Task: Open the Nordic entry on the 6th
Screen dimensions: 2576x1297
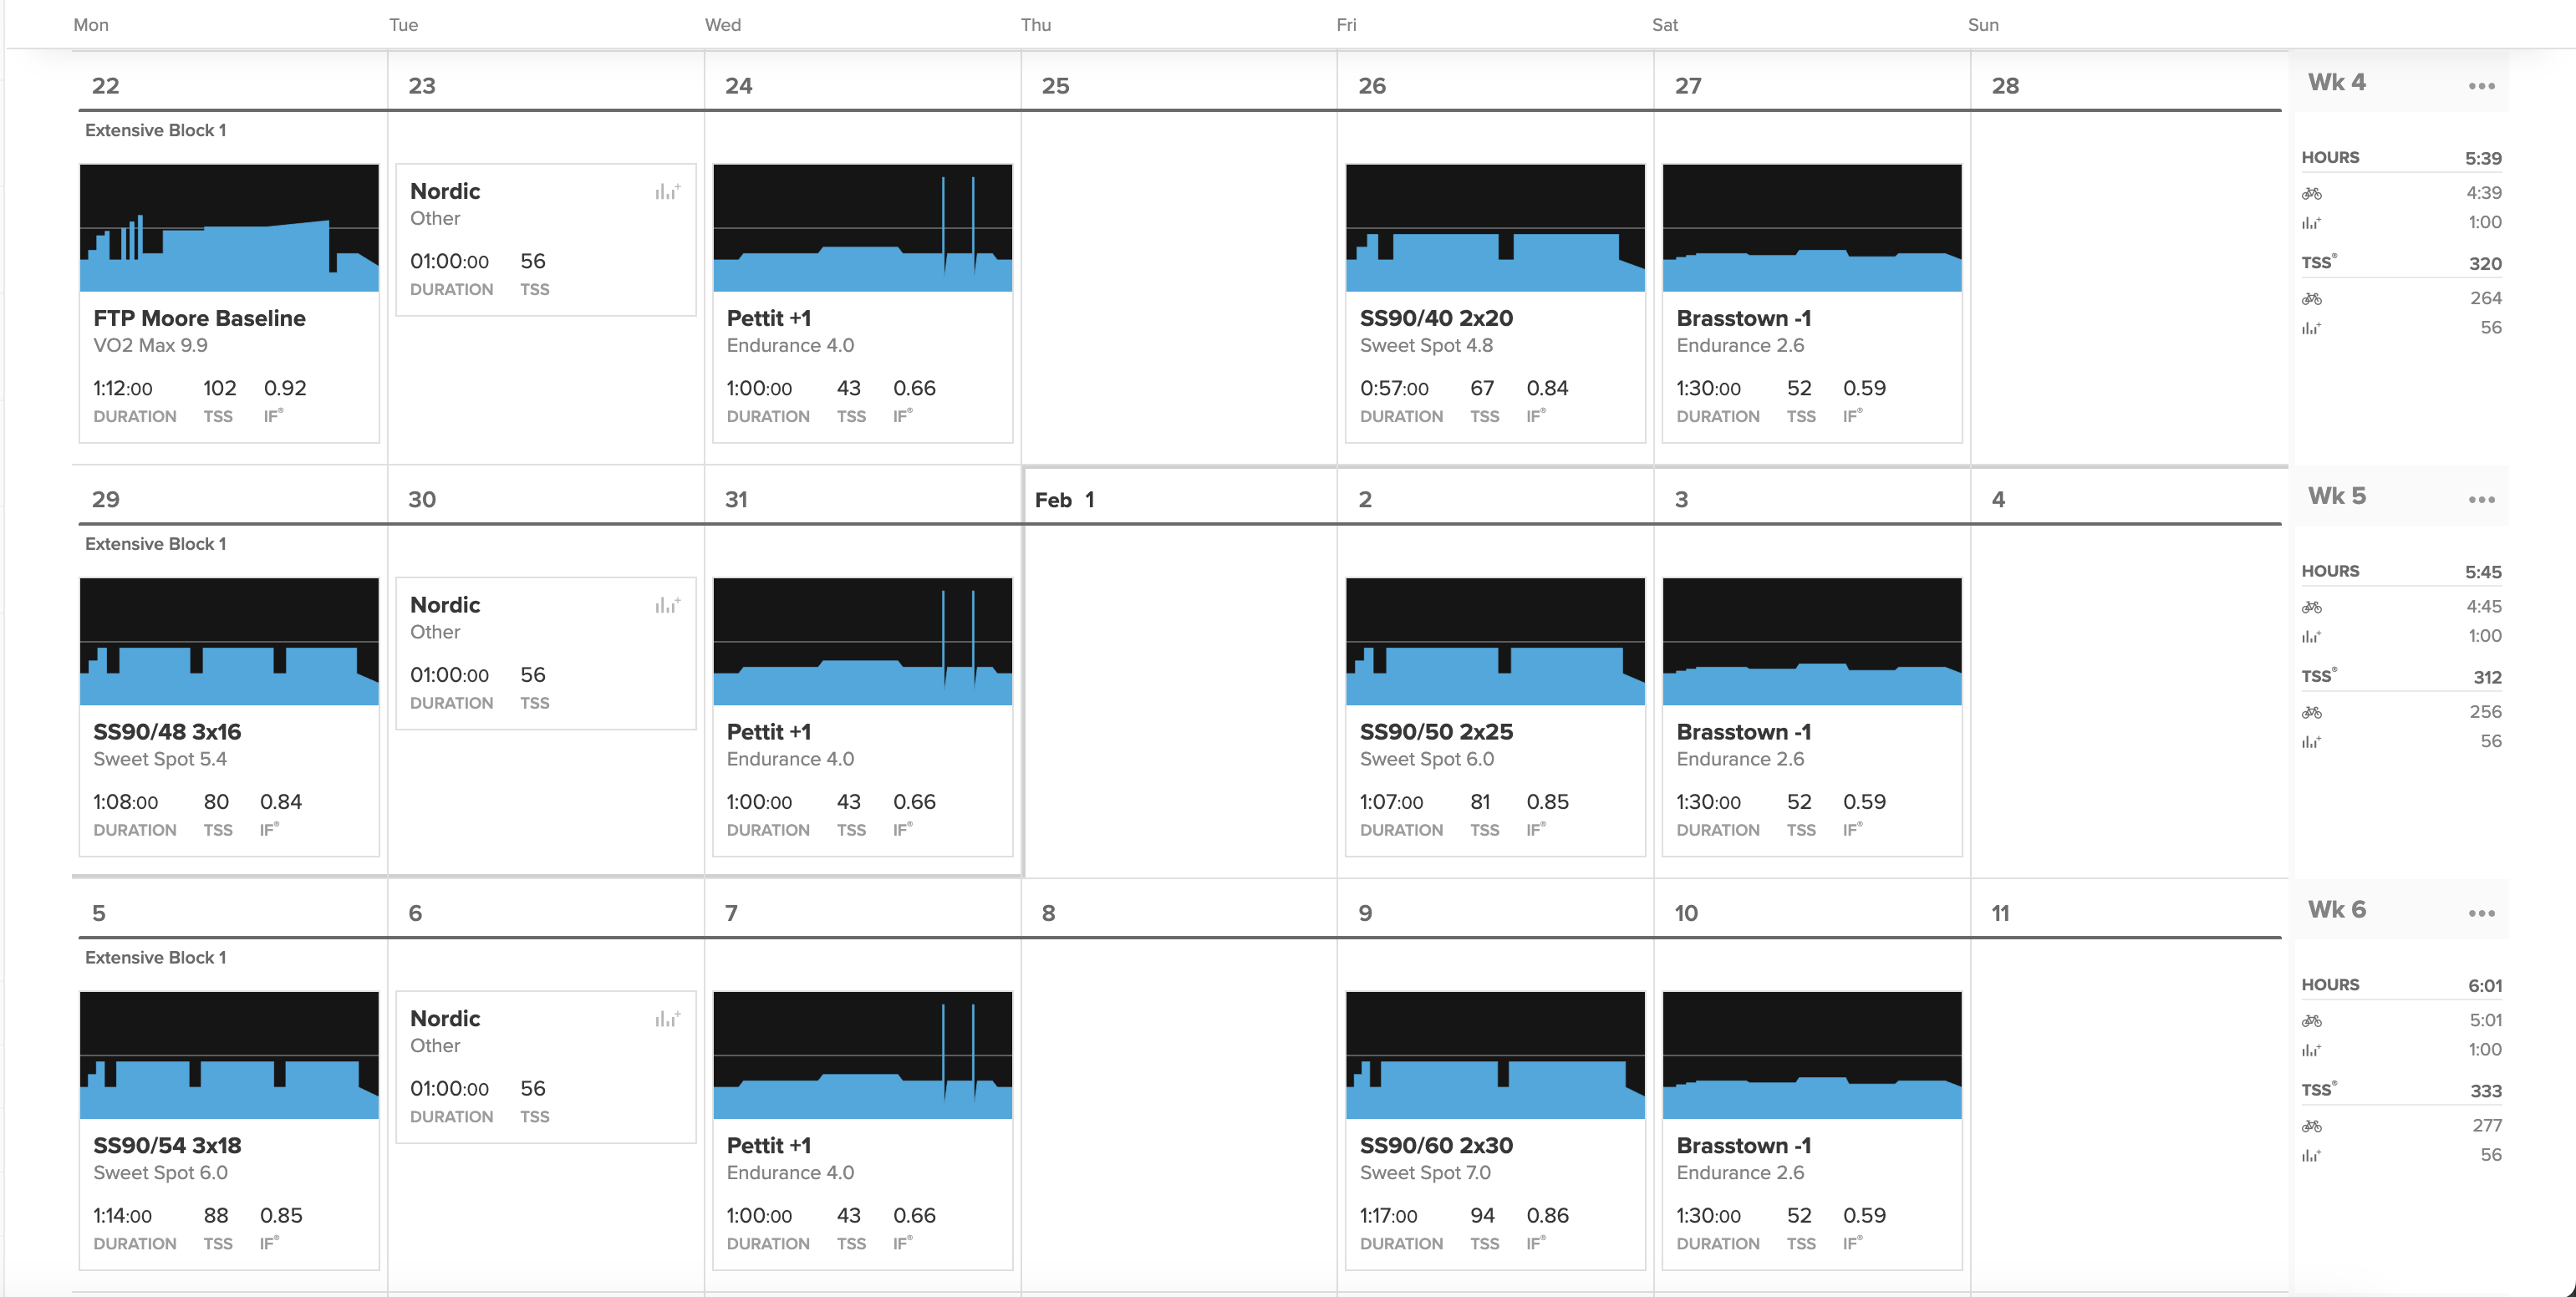Action: [x=546, y=1067]
